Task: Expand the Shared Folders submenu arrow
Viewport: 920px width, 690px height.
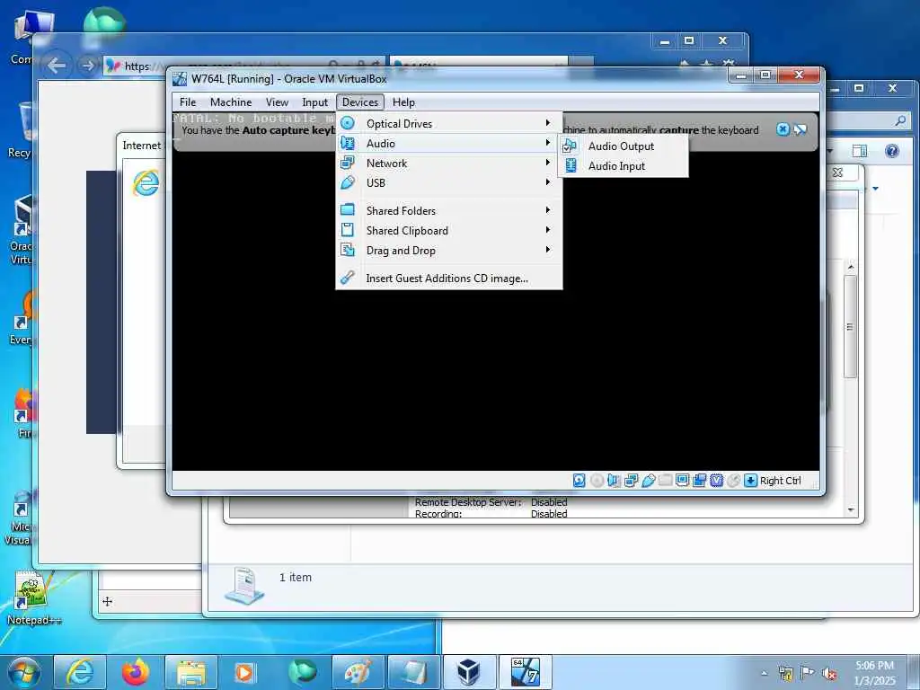Action: coord(547,210)
